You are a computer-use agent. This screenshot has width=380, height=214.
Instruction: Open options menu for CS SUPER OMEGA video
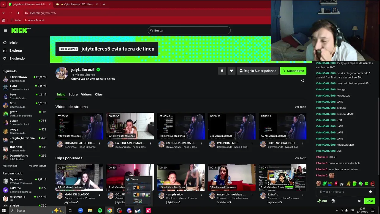(201, 143)
